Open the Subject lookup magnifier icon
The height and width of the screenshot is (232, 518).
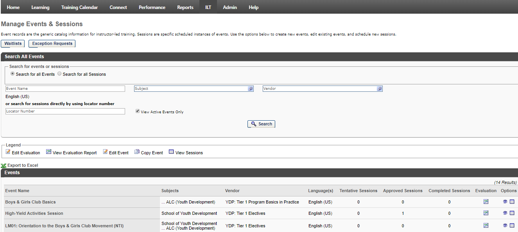tap(250, 89)
